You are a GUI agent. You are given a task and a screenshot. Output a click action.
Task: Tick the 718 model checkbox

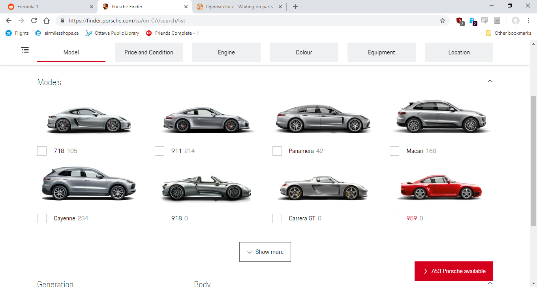pyautogui.click(x=42, y=151)
